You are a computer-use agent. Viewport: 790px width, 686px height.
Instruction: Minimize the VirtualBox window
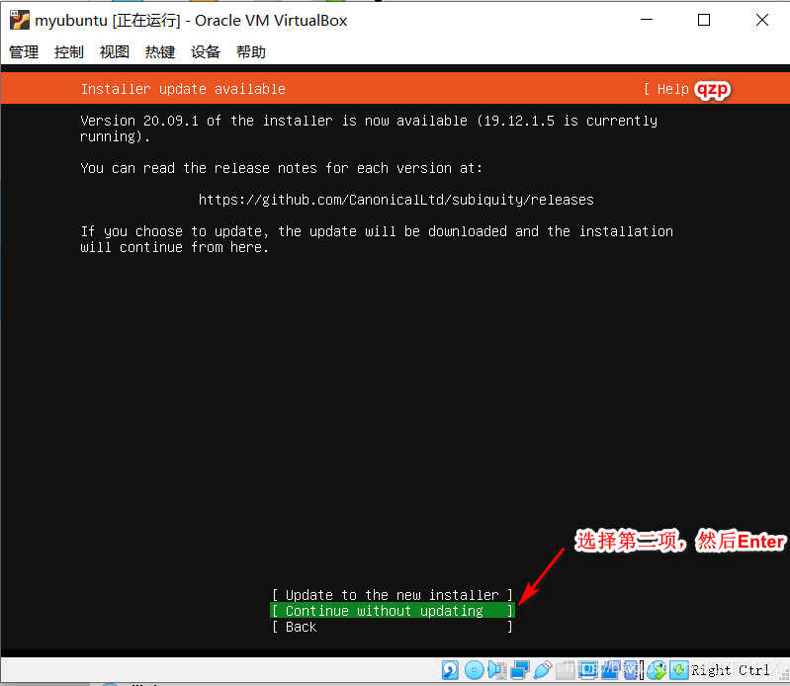point(647,20)
